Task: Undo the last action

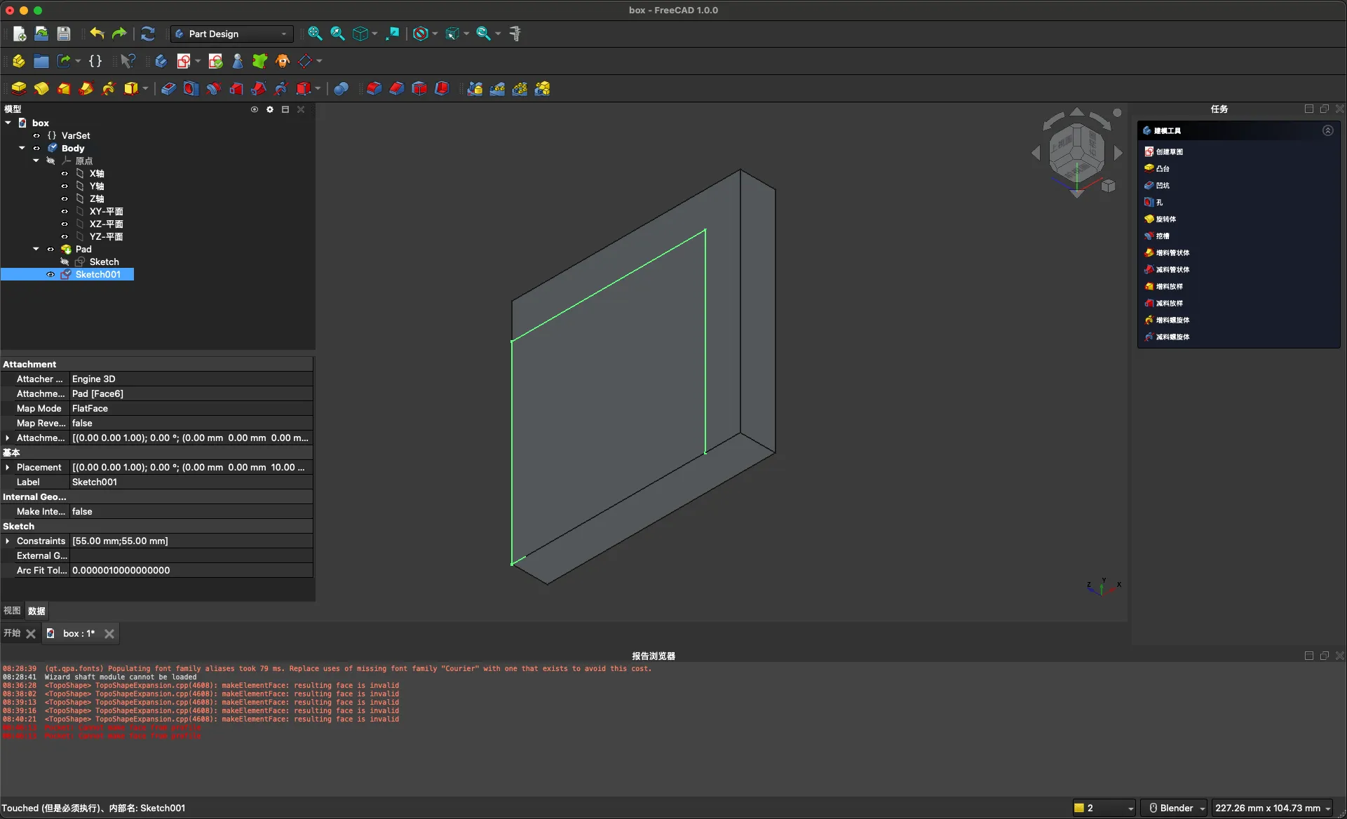Action: [x=97, y=34]
